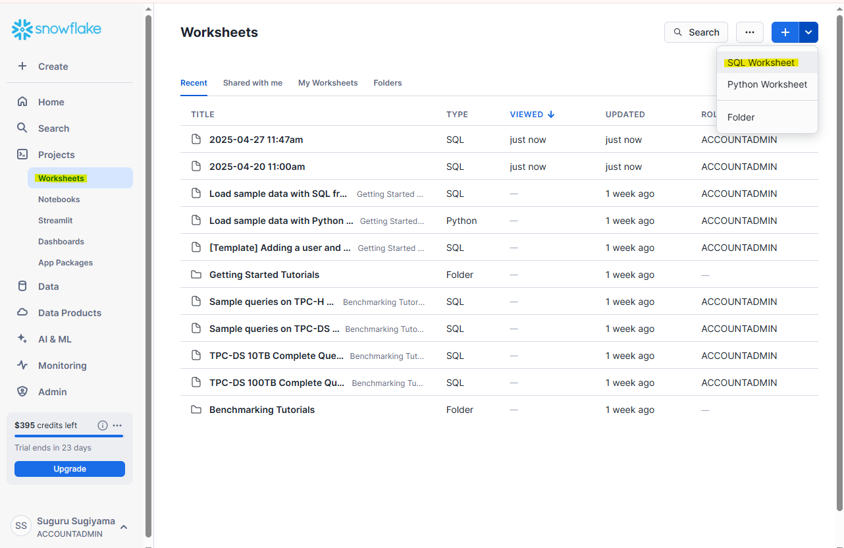Screen dimensions: 844x548
Task: Choose Folder from the create menu
Action: click(767, 117)
